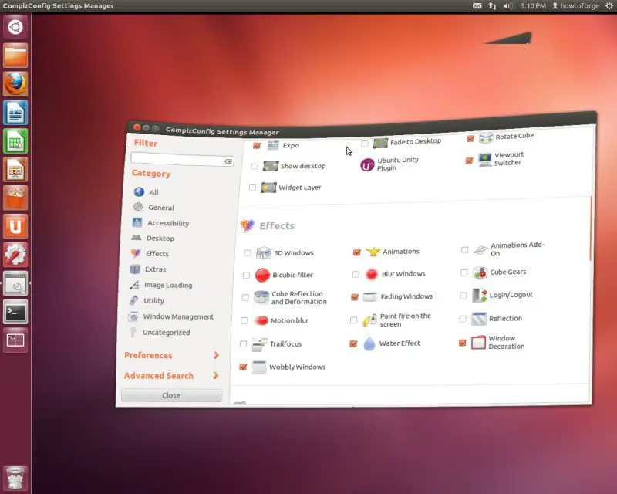617x494 pixels.
Task: Enable the Show desktop checkbox
Action: tap(255, 166)
